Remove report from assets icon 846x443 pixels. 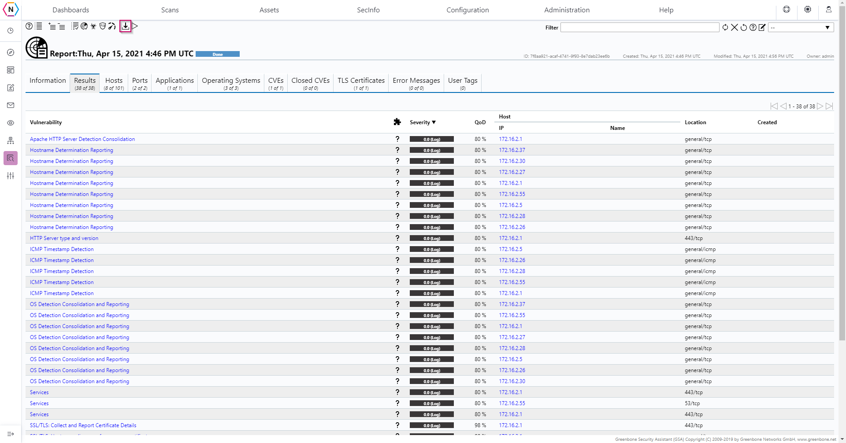(x=62, y=26)
